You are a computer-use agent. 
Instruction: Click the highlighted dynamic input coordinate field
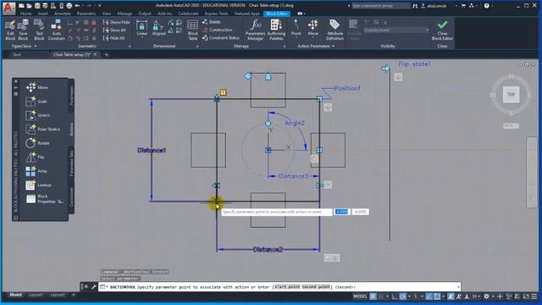click(341, 212)
